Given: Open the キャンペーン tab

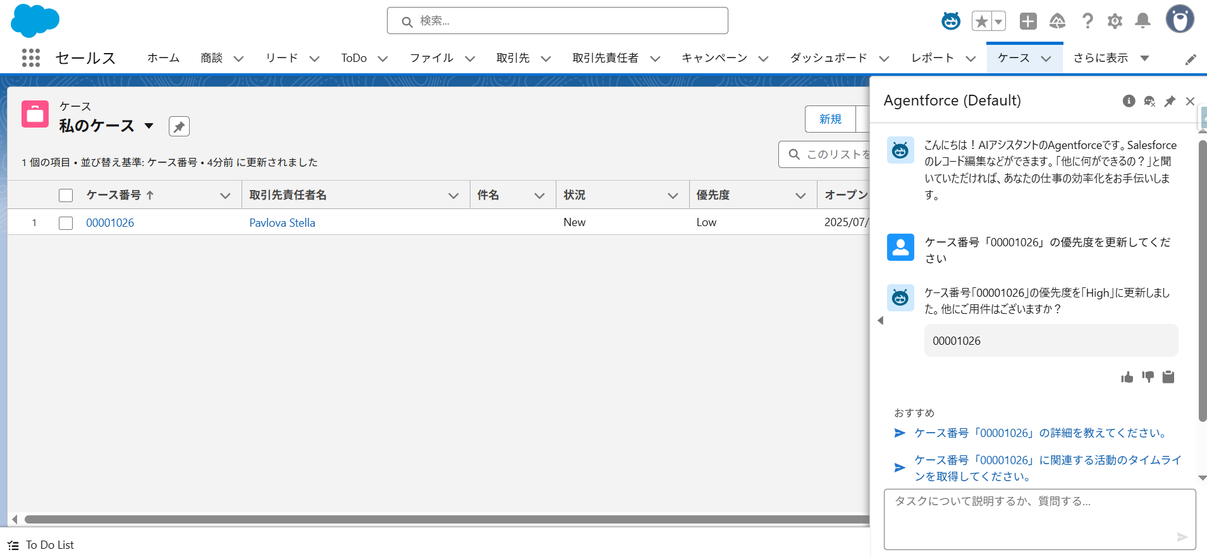Looking at the screenshot, I should 714,58.
